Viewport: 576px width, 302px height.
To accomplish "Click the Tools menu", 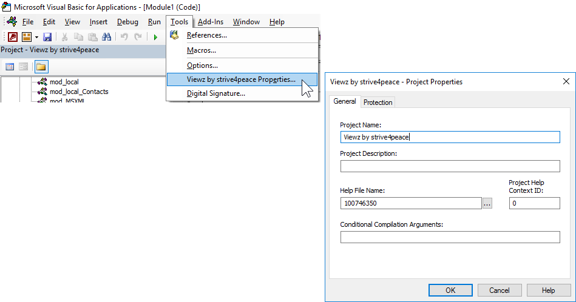I will pyautogui.click(x=179, y=22).
